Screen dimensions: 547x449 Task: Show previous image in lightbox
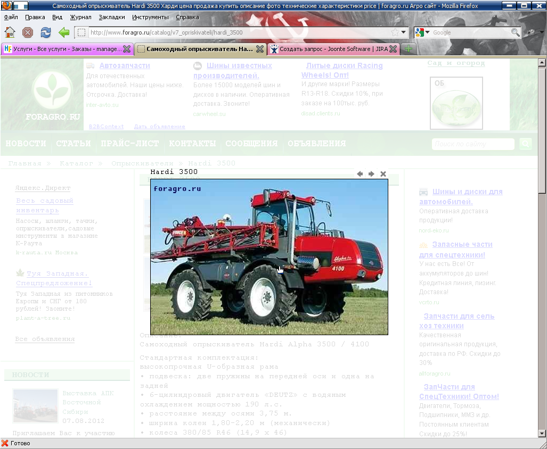[x=360, y=174]
